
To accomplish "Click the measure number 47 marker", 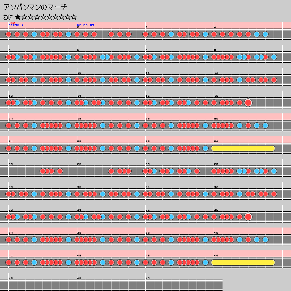I will point(148,279).
